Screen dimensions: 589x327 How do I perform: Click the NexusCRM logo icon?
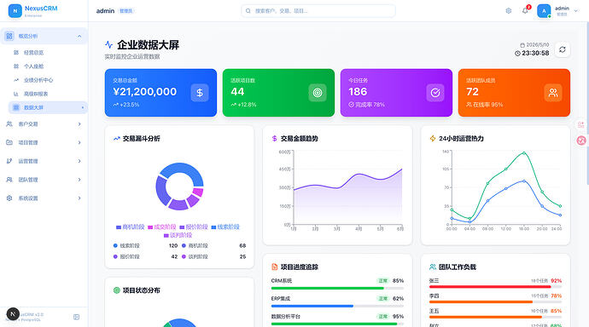click(x=15, y=11)
